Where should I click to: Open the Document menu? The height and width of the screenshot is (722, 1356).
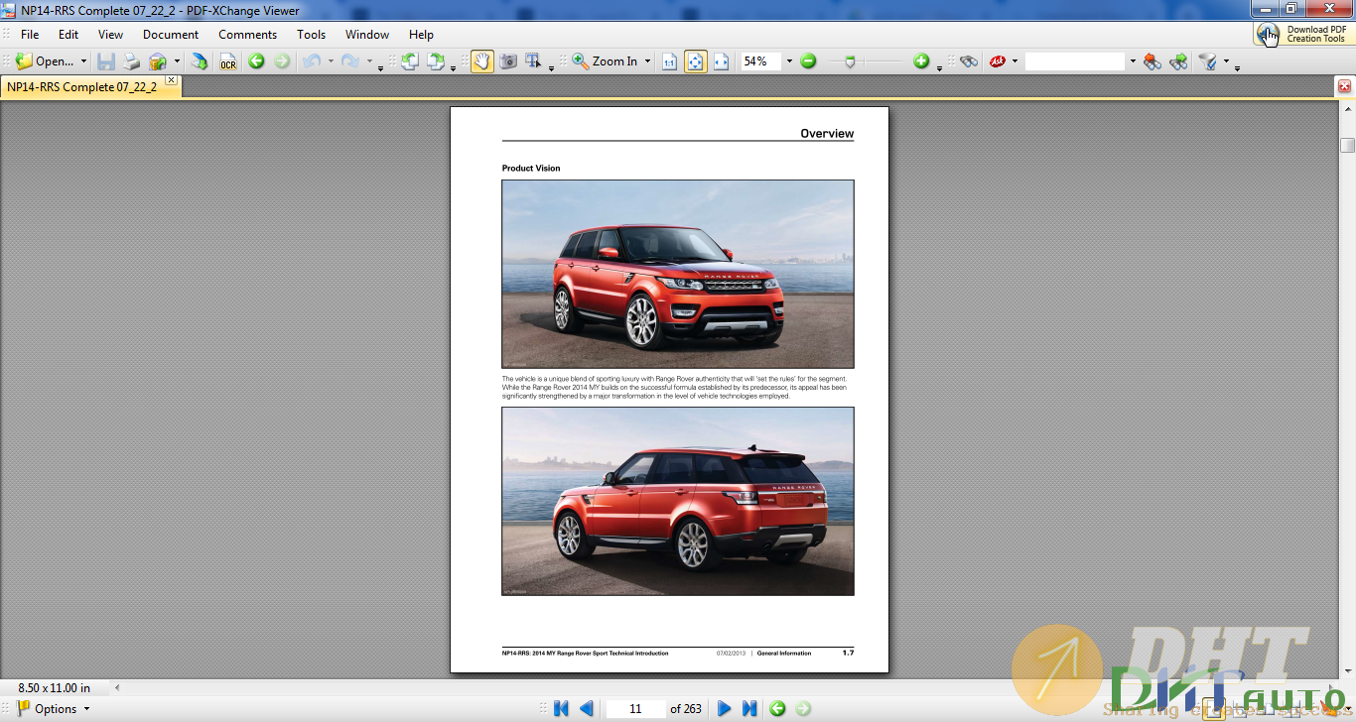tap(171, 34)
